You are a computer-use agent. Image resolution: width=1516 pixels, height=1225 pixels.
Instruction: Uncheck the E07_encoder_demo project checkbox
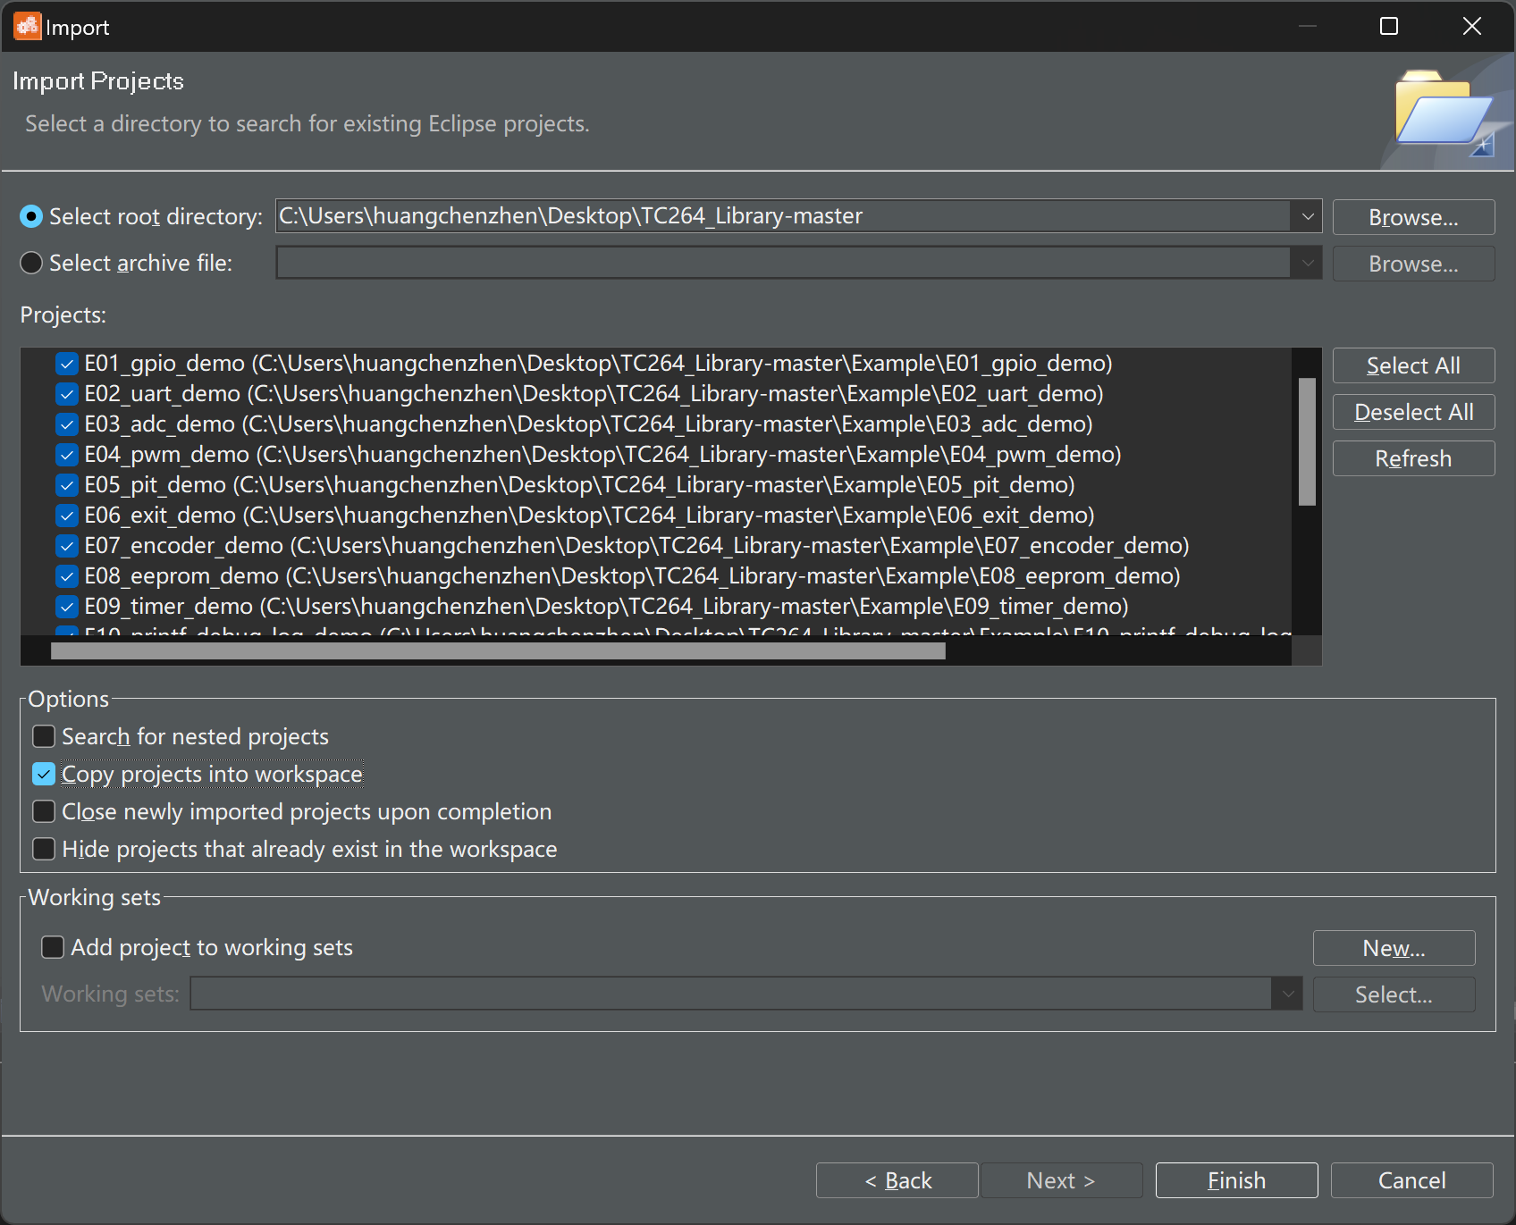point(67,546)
